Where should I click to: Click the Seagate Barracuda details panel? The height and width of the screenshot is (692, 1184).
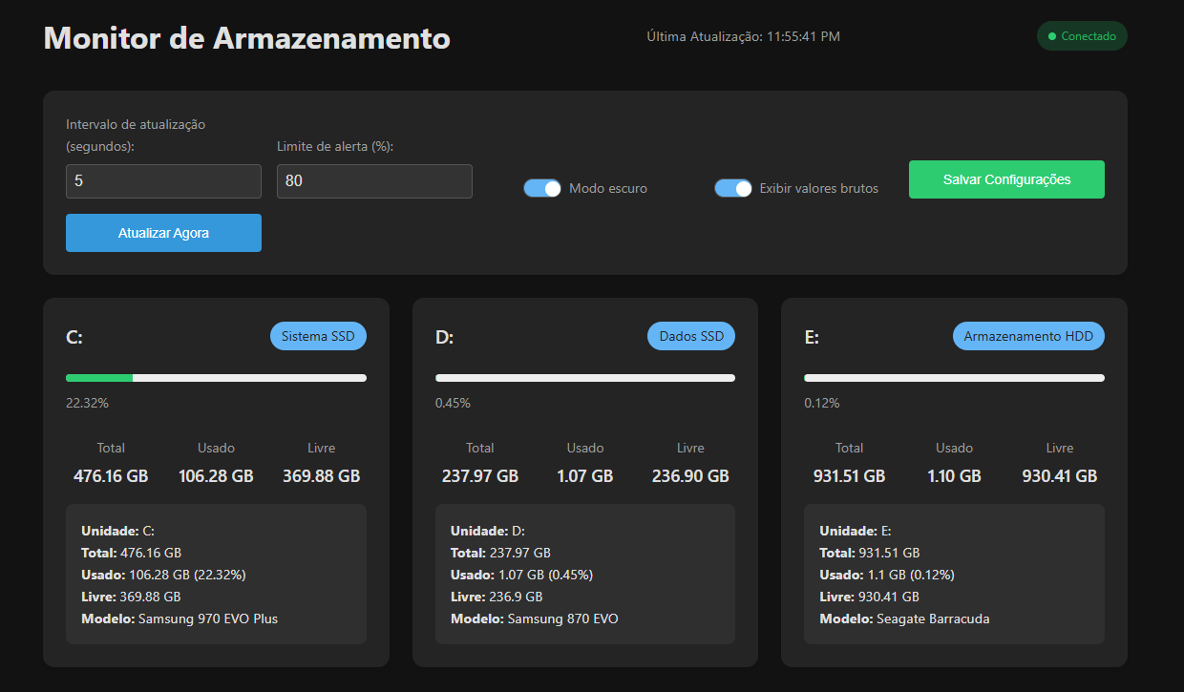[954, 575]
